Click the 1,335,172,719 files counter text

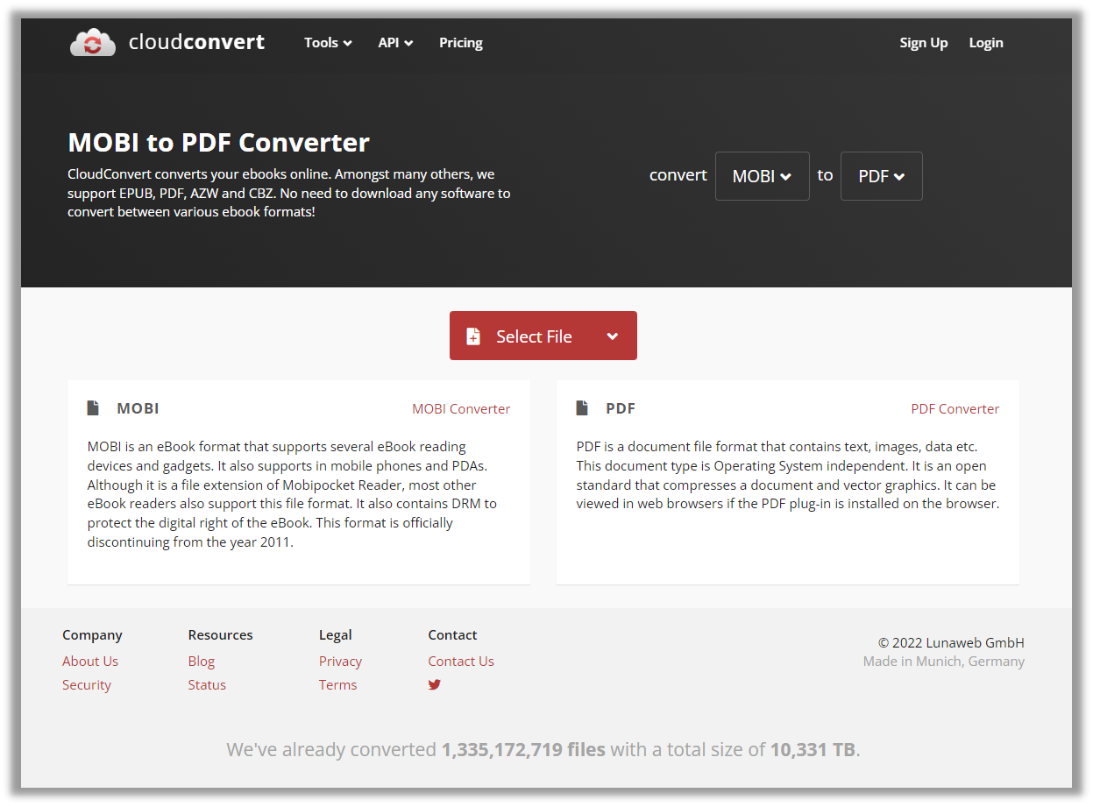(523, 750)
